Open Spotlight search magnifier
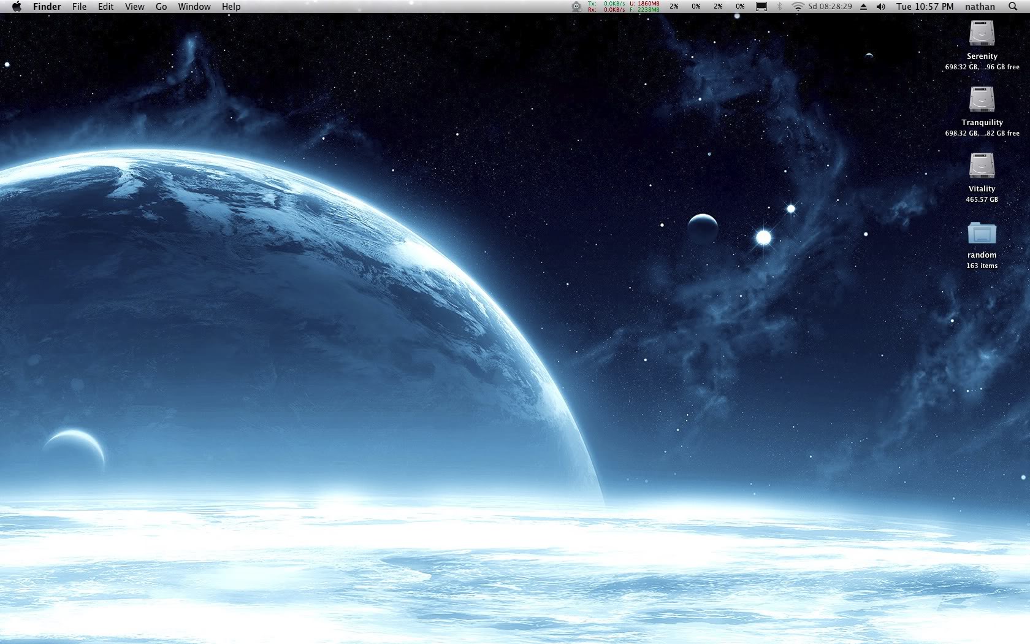Screen dimensions: 1030x644 (1013, 7)
